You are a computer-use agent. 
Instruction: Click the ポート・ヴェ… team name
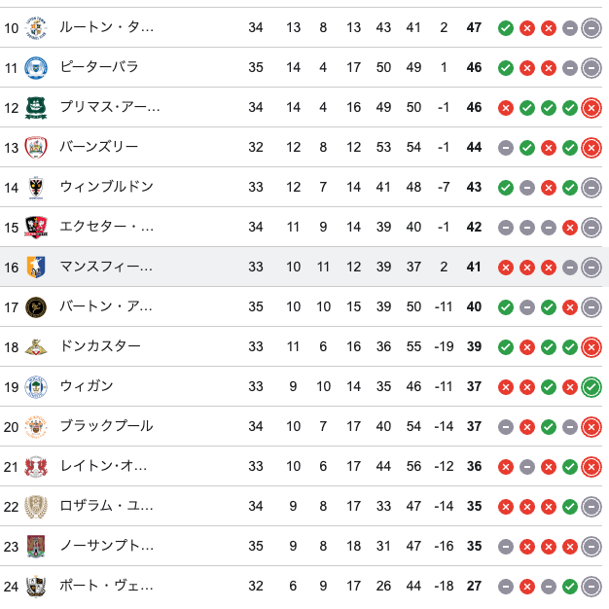click(x=107, y=586)
